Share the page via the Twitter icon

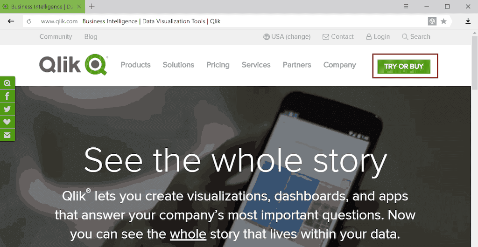pos(7,109)
